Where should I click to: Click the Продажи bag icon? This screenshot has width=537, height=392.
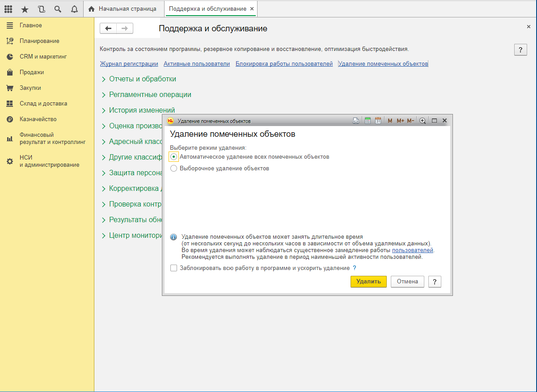[10, 72]
